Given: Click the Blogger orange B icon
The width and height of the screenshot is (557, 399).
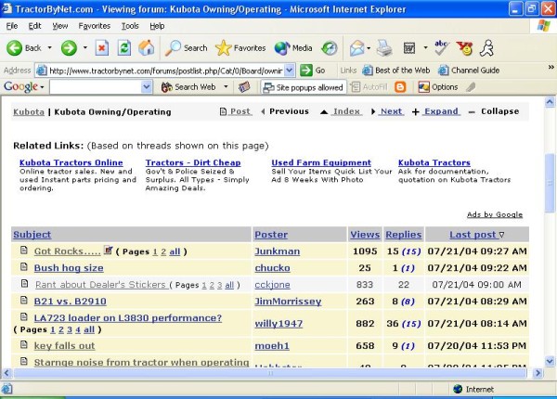Looking at the screenshot, I should [400, 87].
